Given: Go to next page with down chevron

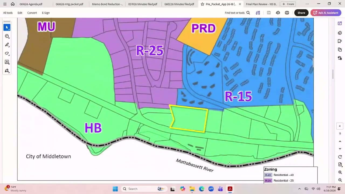Looking at the screenshot, I should [340, 149].
